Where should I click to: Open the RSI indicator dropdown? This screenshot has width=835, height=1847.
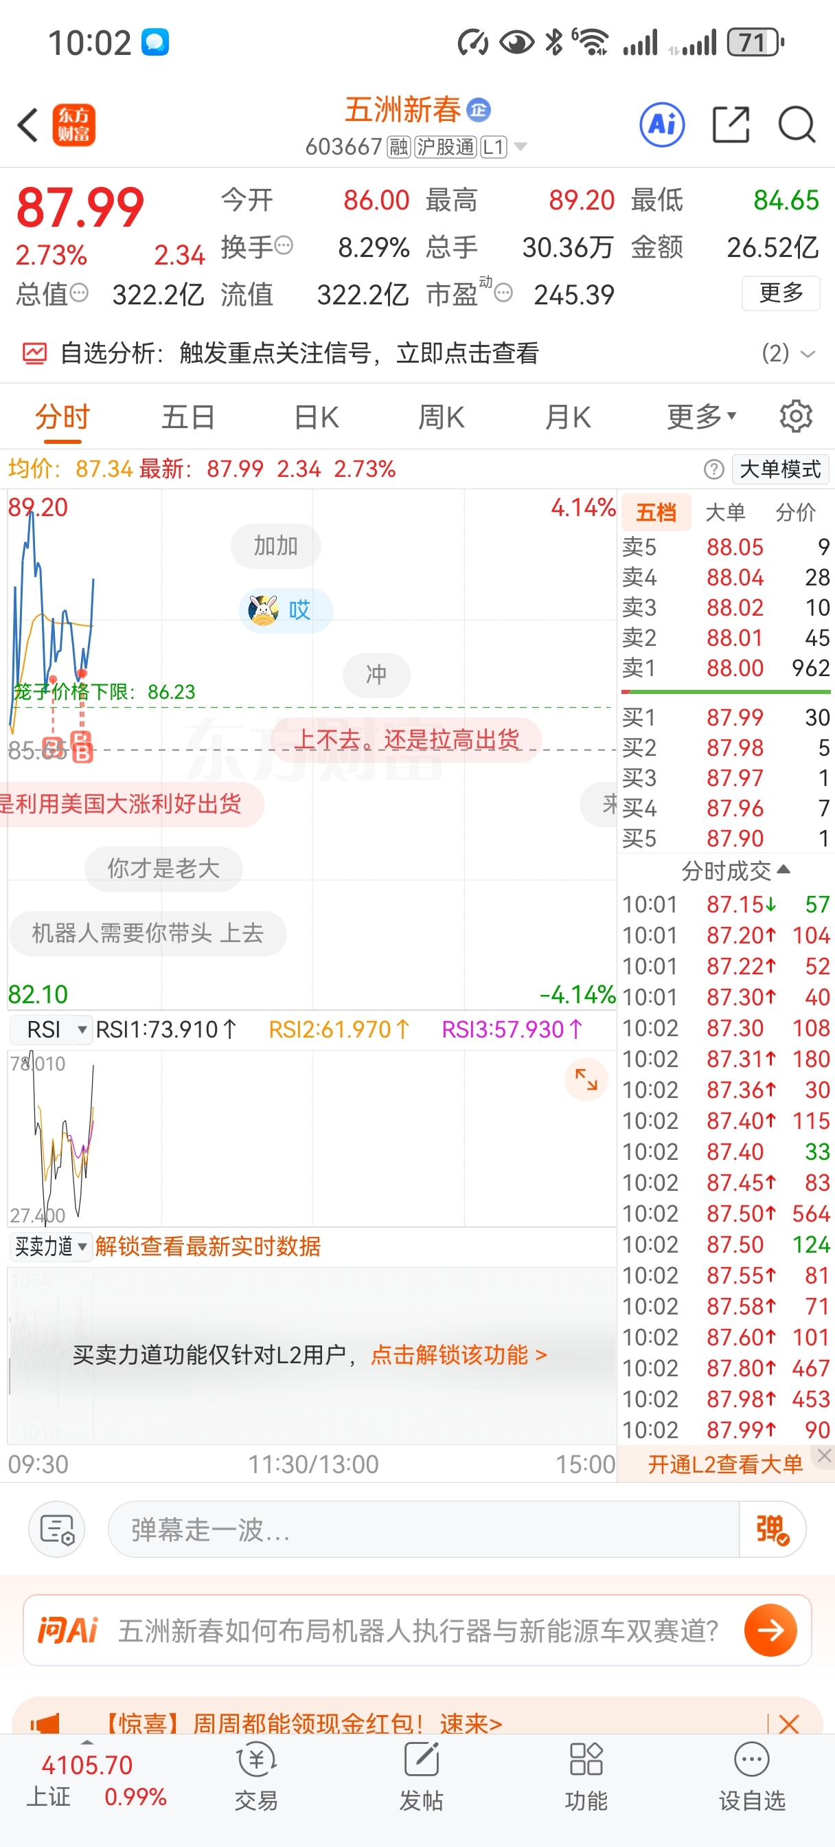(x=50, y=1029)
